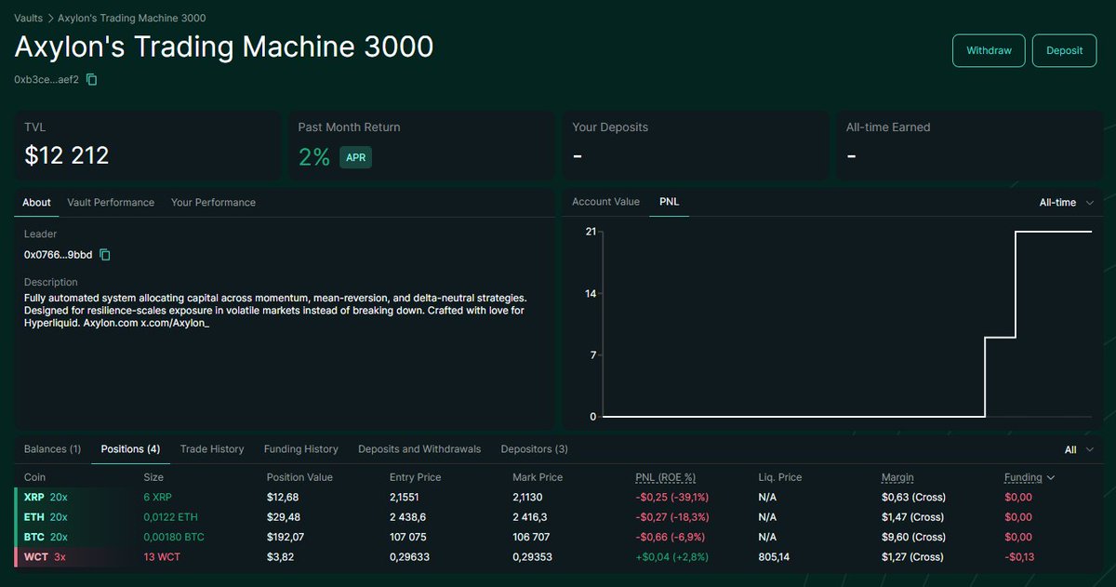Switch to the Vault Performance tab
The height and width of the screenshot is (587, 1116).
[x=111, y=202]
